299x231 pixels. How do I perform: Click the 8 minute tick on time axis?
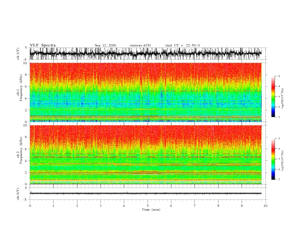218,206
